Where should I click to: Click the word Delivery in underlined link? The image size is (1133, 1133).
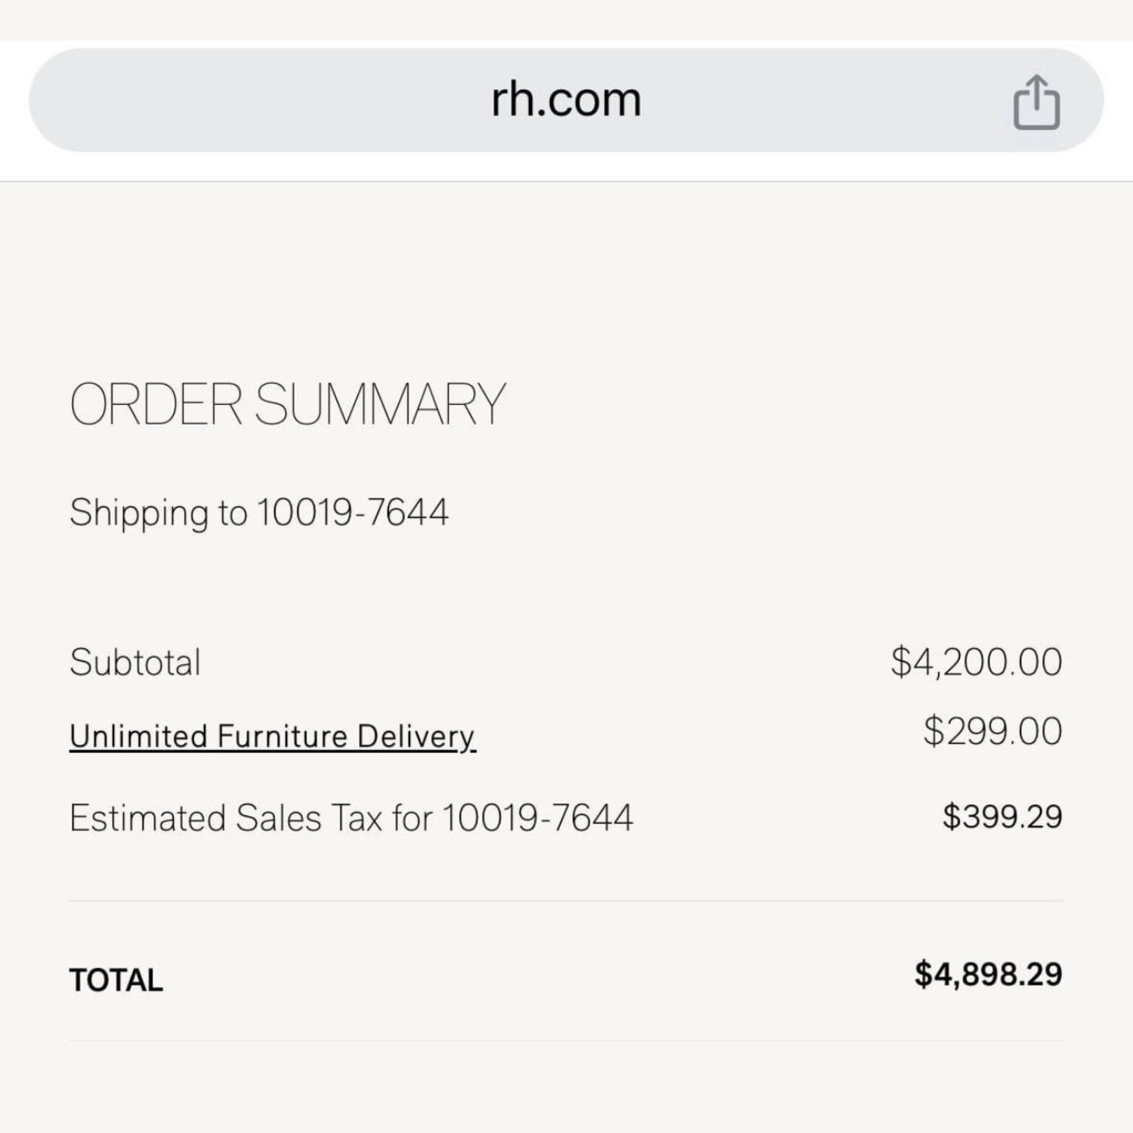[415, 736]
